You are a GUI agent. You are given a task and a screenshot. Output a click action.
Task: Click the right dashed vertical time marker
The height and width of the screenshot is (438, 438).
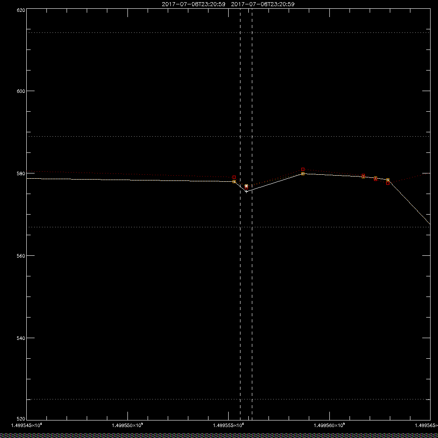click(252, 214)
